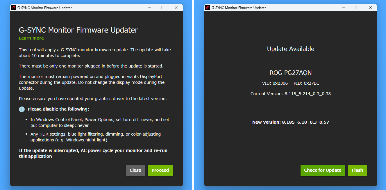The height and width of the screenshot is (190, 386).
Task: Click the title bar text of the Update Available window
Action: pyautogui.click(x=239, y=8)
